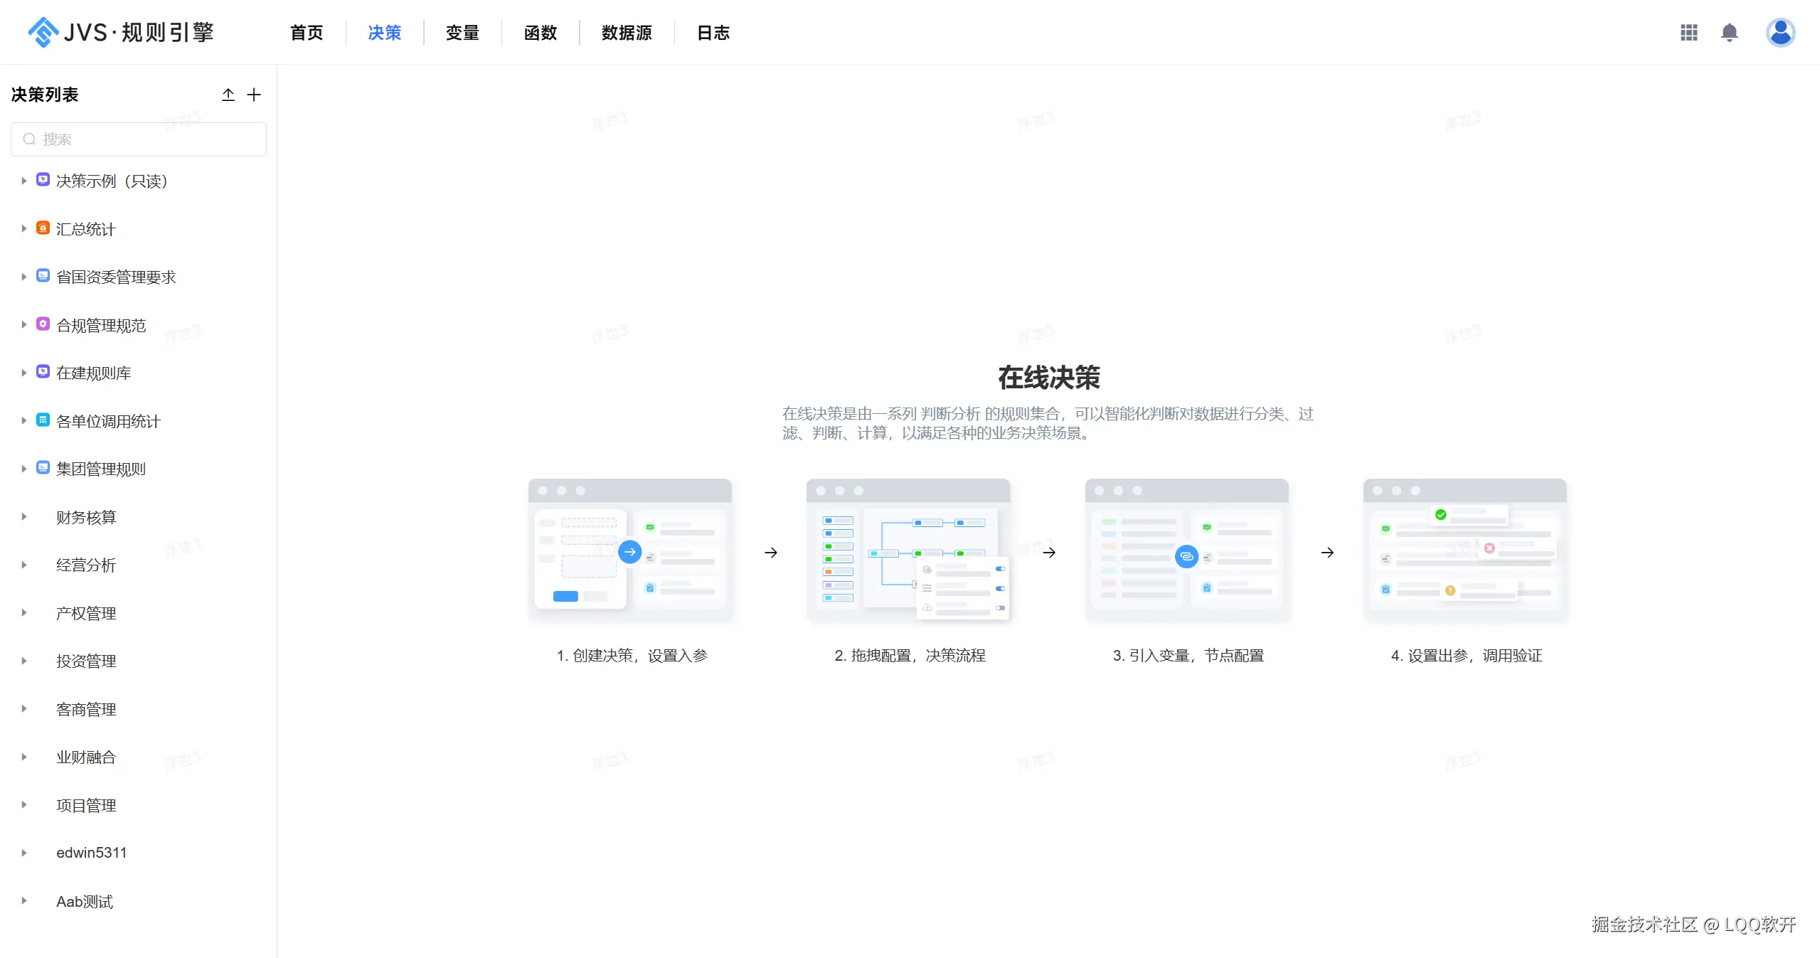Viewport: 1820px width, 958px height.
Task: Click the plus icon to add decision
Action: pyautogui.click(x=254, y=95)
